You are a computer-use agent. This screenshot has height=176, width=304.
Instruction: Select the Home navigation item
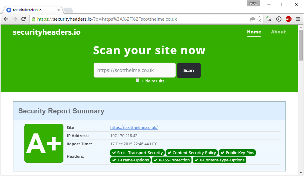click(254, 32)
